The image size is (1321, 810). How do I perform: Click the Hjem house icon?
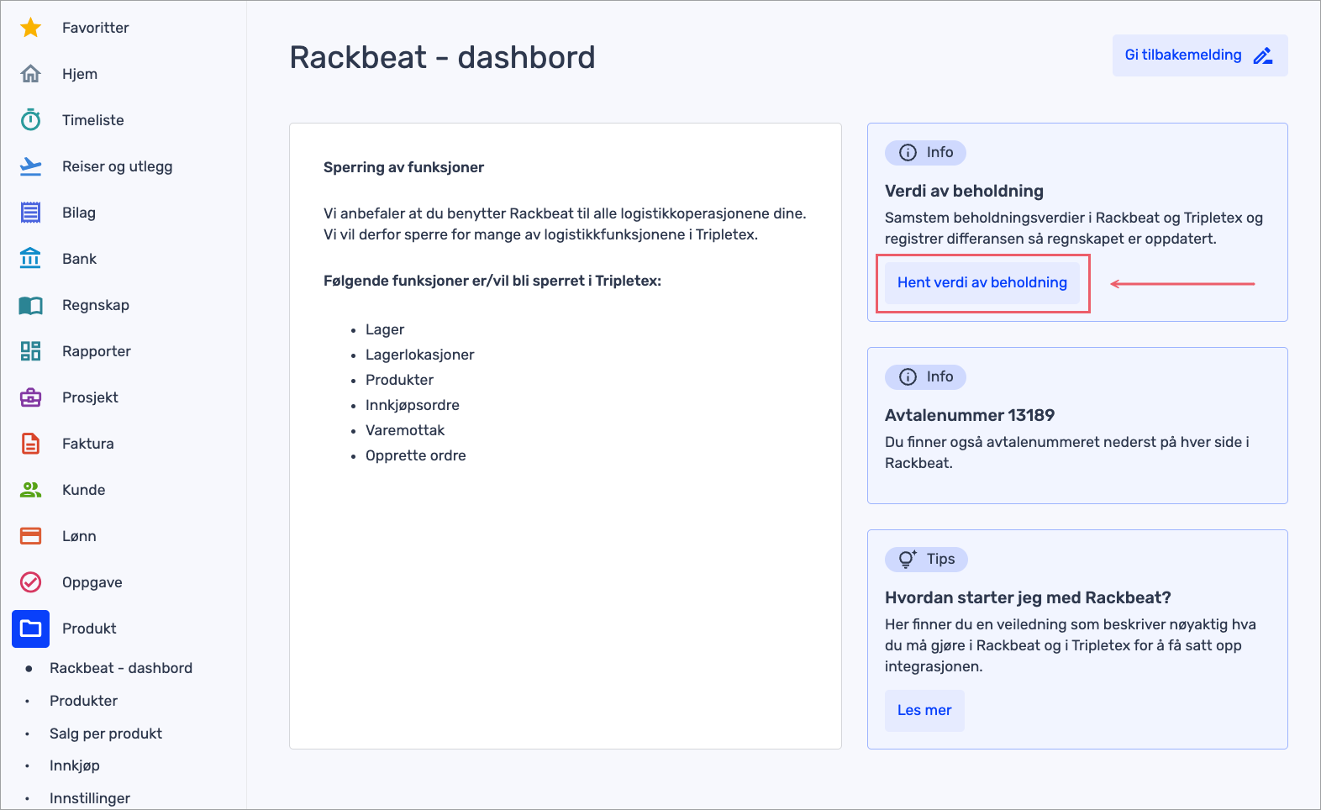31,74
